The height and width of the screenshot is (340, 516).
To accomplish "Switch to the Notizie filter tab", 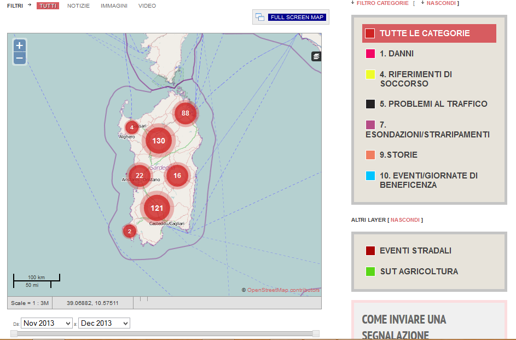I will [79, 6].
